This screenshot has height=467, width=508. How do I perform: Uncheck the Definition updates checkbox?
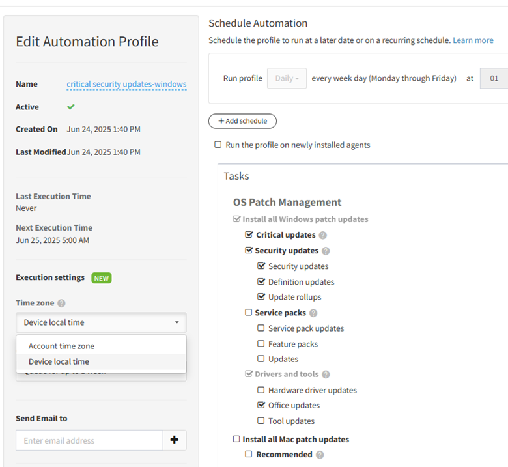(261, 281)
